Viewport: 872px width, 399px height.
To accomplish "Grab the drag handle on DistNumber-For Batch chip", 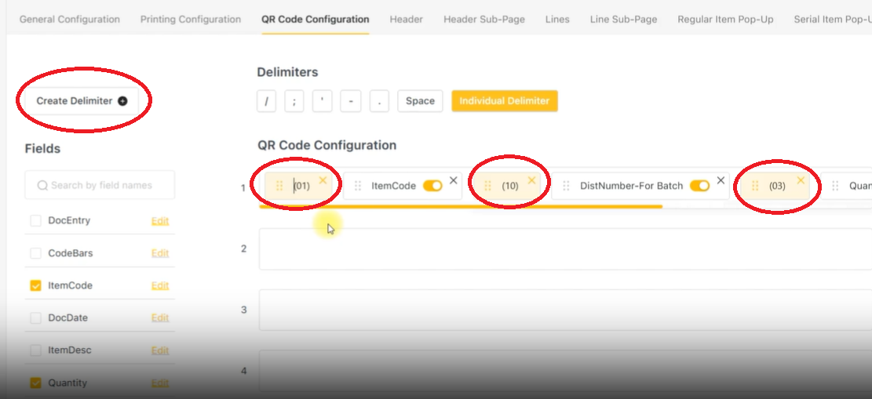I will point(567,186).
